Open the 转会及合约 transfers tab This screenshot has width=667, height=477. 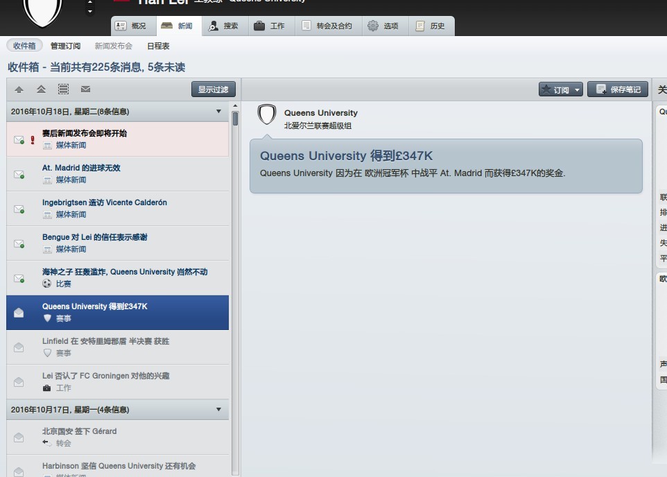pyautogui.click(x=329, y=26)
